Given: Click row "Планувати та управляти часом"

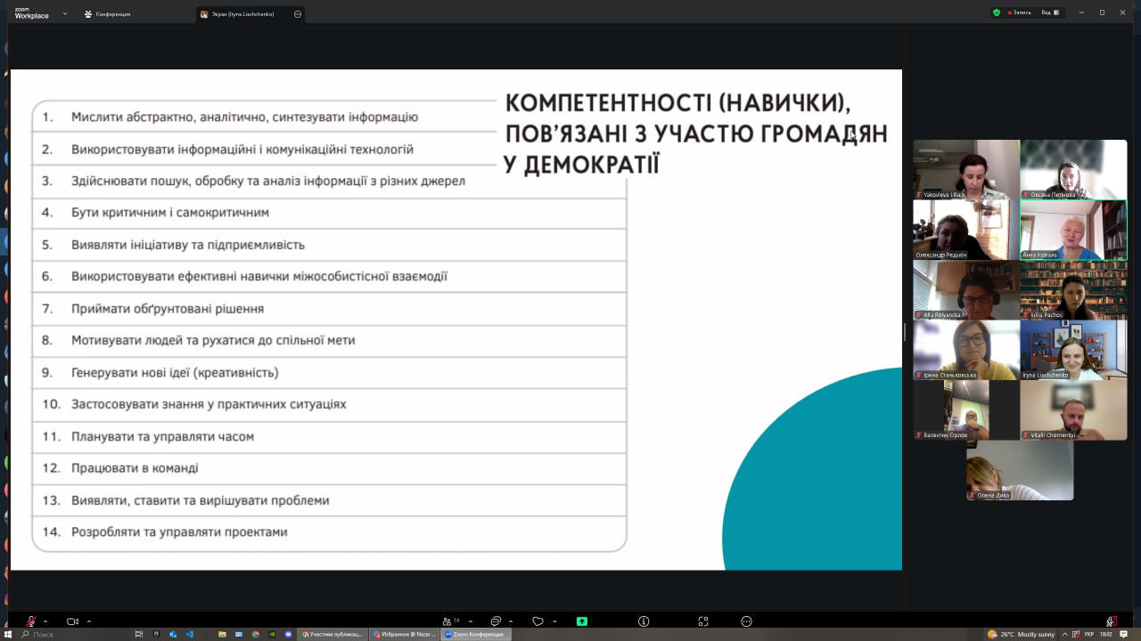Looking at the screenshot, I should tap(329, 436).
